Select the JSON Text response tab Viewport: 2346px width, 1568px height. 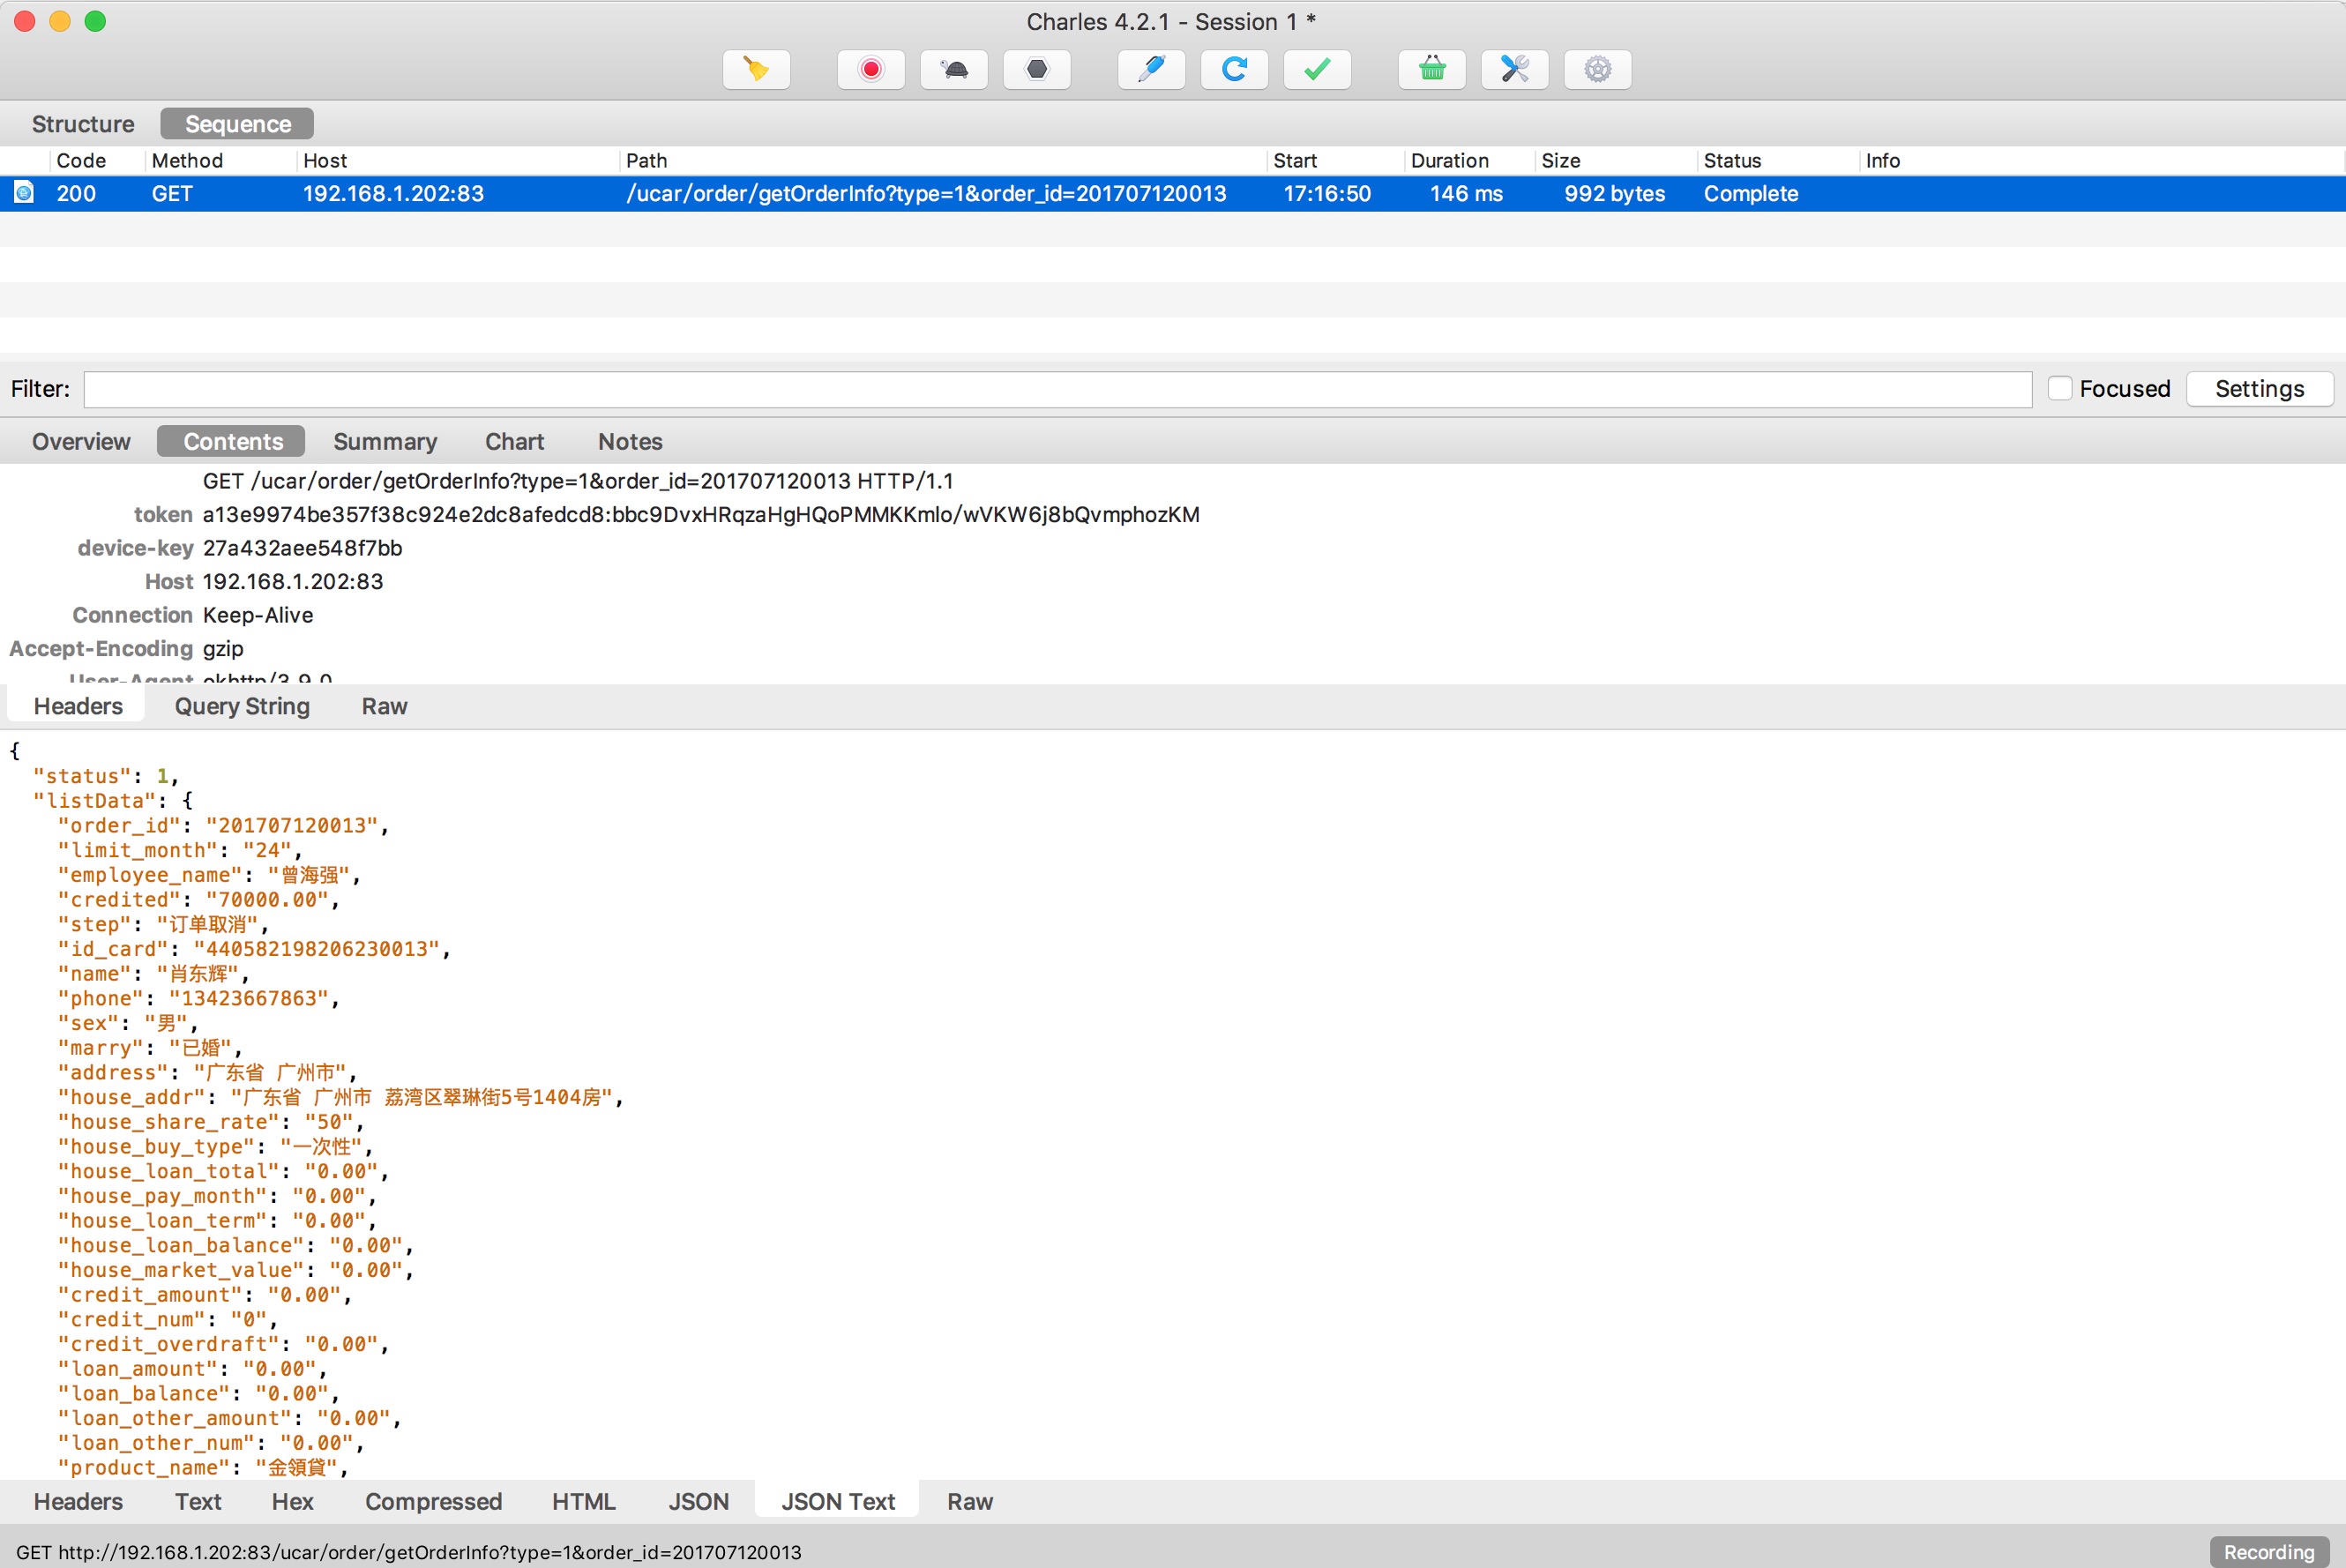click(838, 1501)
